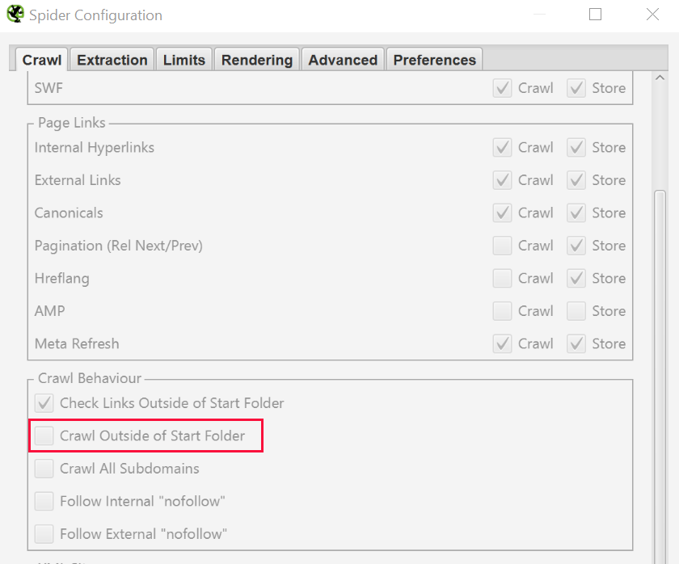Click the Screaming Frog spider icon
Screen dimensions: 679x564
(x=15, y=14)
